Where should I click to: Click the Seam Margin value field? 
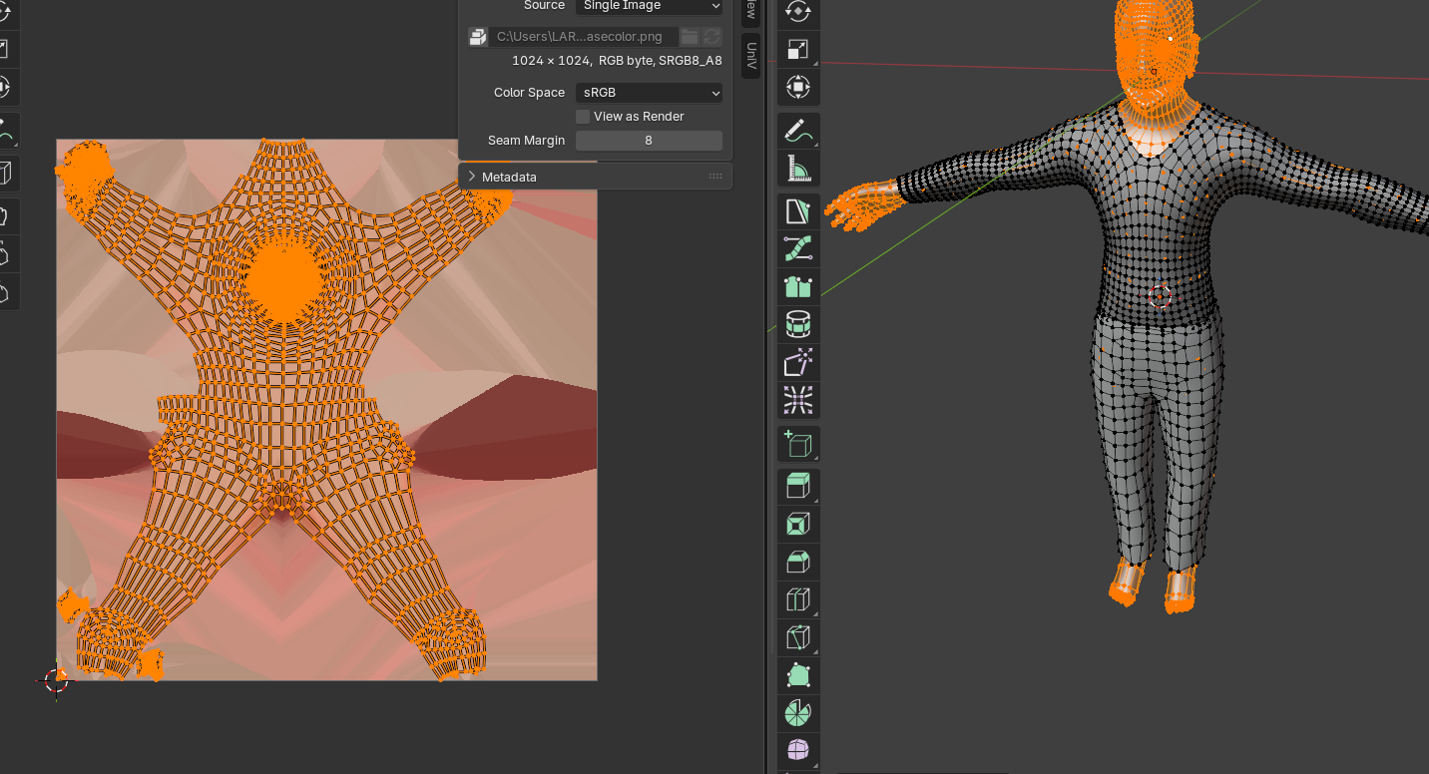tap(649, 141)
